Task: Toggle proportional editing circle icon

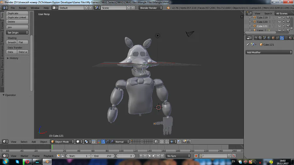Action: tap(162, 142)
